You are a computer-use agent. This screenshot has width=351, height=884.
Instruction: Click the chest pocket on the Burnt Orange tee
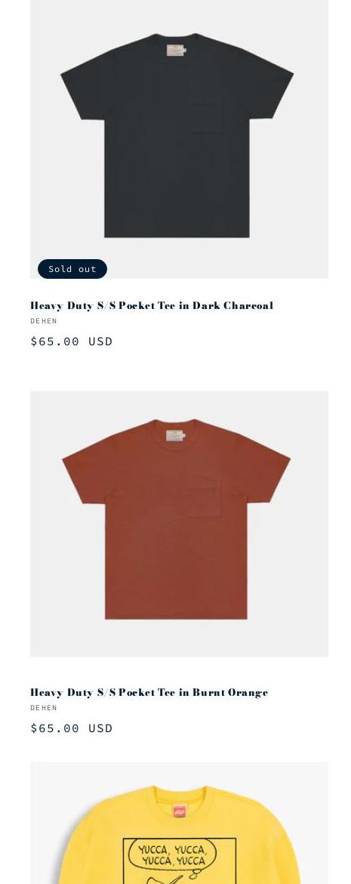(203, 498)
